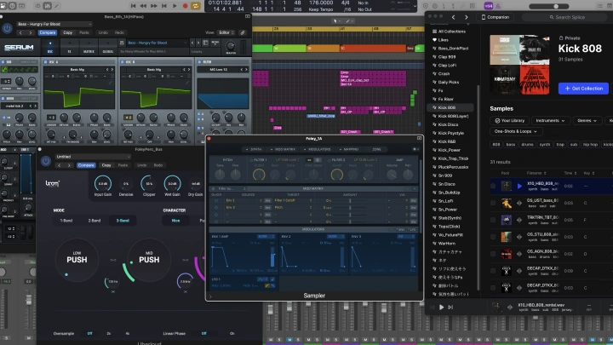The image size is (613, 345).
Task: Open the Instruments filter dropdown
Action: click(x=550, y=121)
